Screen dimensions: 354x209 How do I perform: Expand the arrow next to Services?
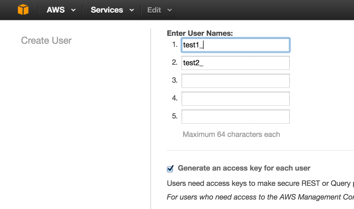point(132,11)
